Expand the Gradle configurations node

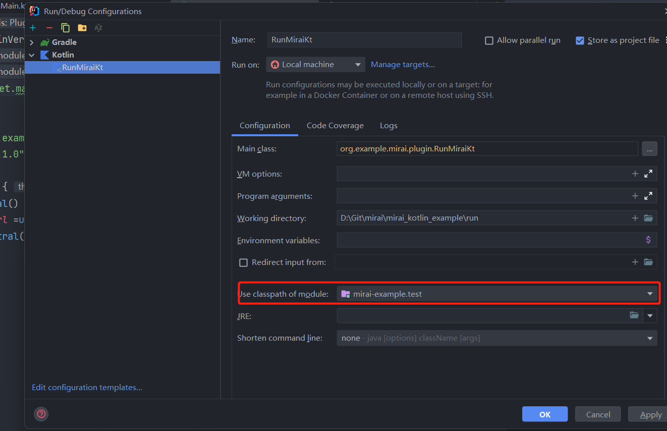pos(32,42)
